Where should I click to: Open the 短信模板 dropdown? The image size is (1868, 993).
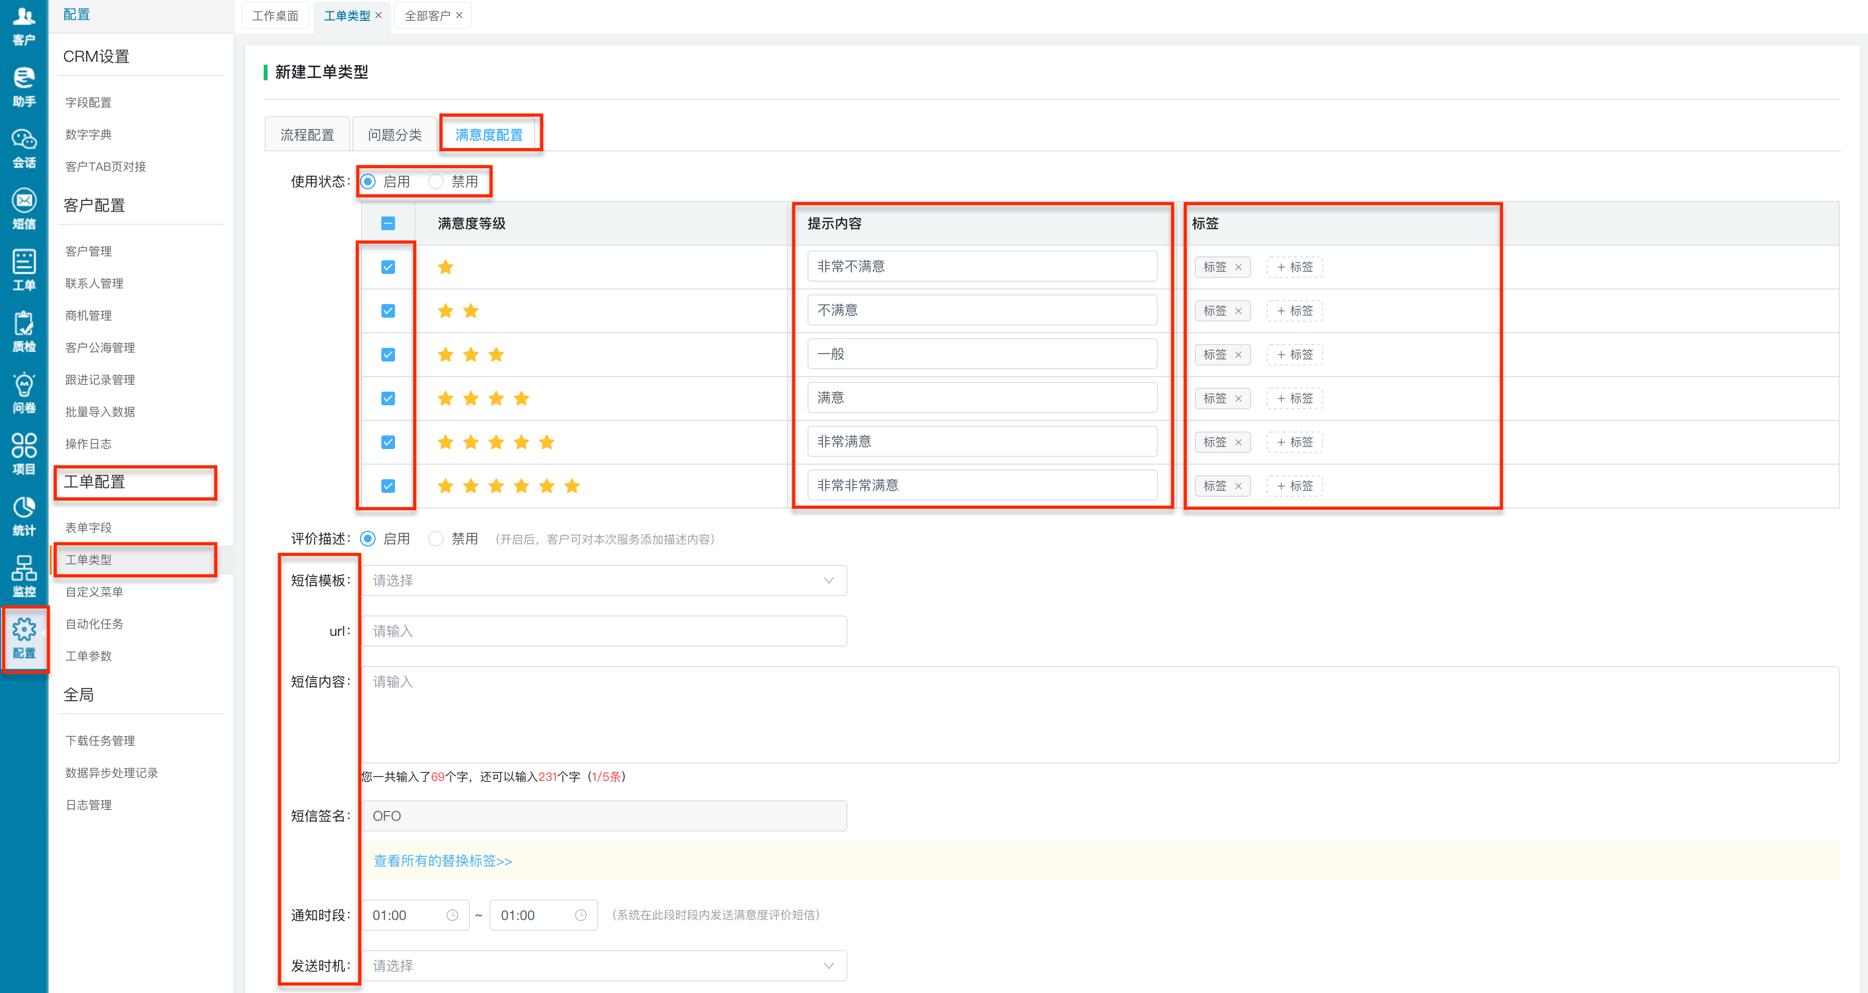(x=604, y=580)
